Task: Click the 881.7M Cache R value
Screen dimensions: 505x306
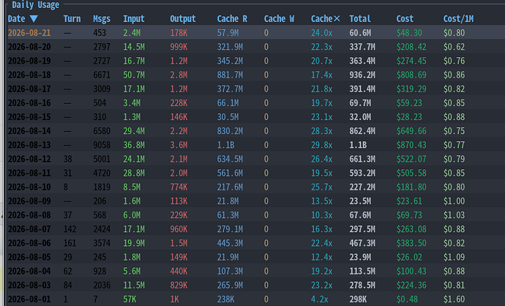Action: coord(230,75)
